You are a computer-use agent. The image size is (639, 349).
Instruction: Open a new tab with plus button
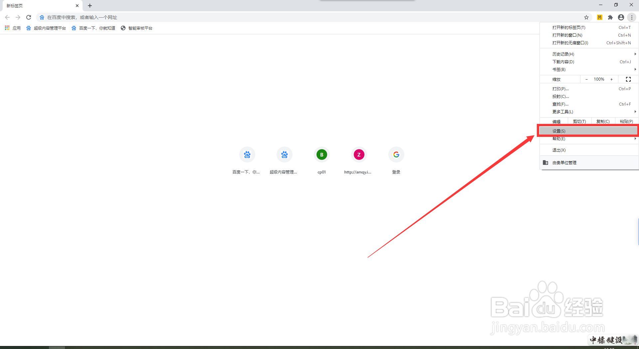click(90, 6)
